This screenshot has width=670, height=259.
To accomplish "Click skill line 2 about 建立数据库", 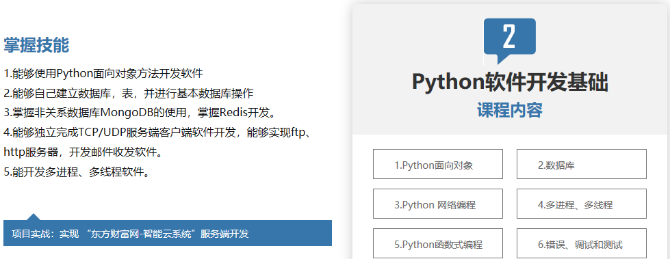I will point(129,93).
